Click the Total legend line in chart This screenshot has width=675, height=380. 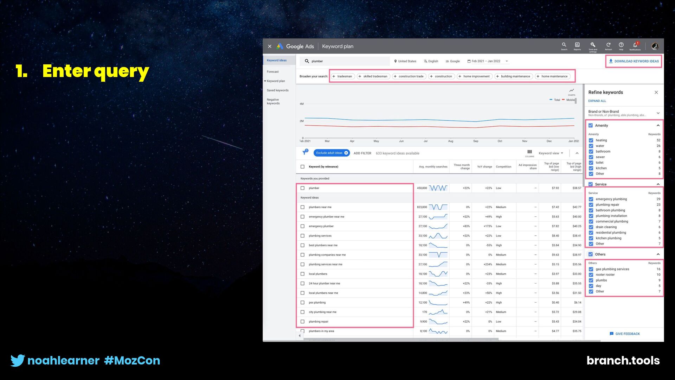tap(555, 100)
